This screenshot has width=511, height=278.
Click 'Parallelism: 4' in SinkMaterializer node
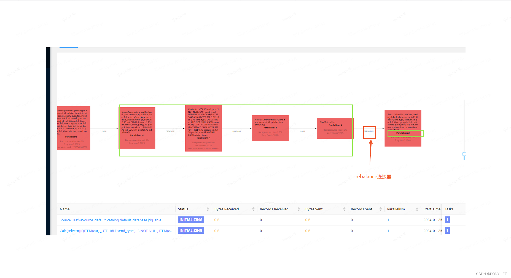(x=335, y=125)
